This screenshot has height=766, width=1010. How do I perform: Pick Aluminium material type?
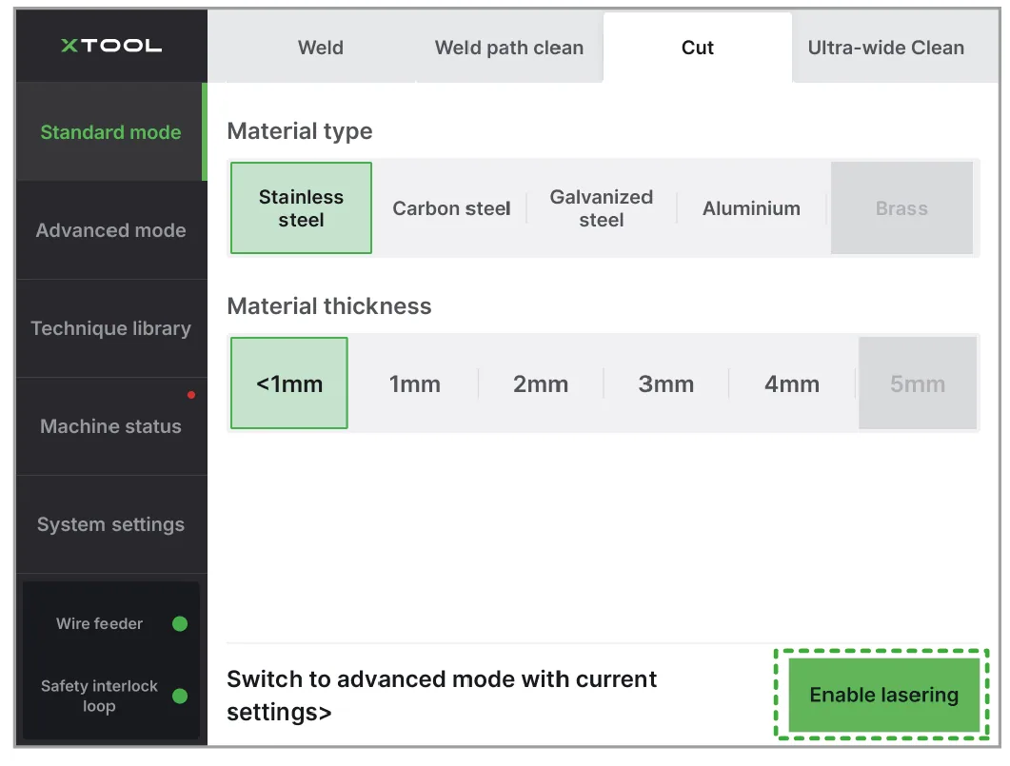tap(751, 208)
